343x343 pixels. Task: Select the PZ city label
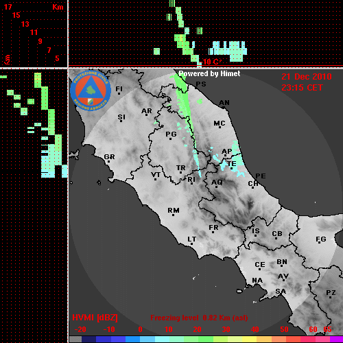point(331,292)
